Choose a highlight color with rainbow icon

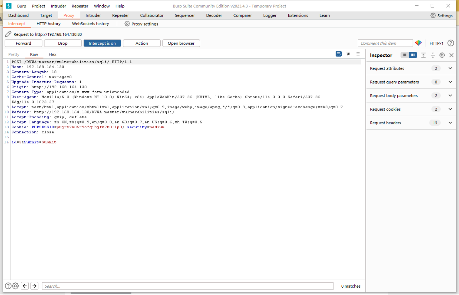[419, 43]
